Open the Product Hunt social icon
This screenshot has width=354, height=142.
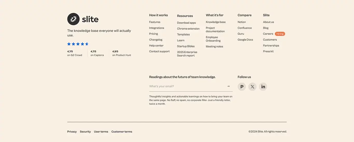tap(242, 87)
